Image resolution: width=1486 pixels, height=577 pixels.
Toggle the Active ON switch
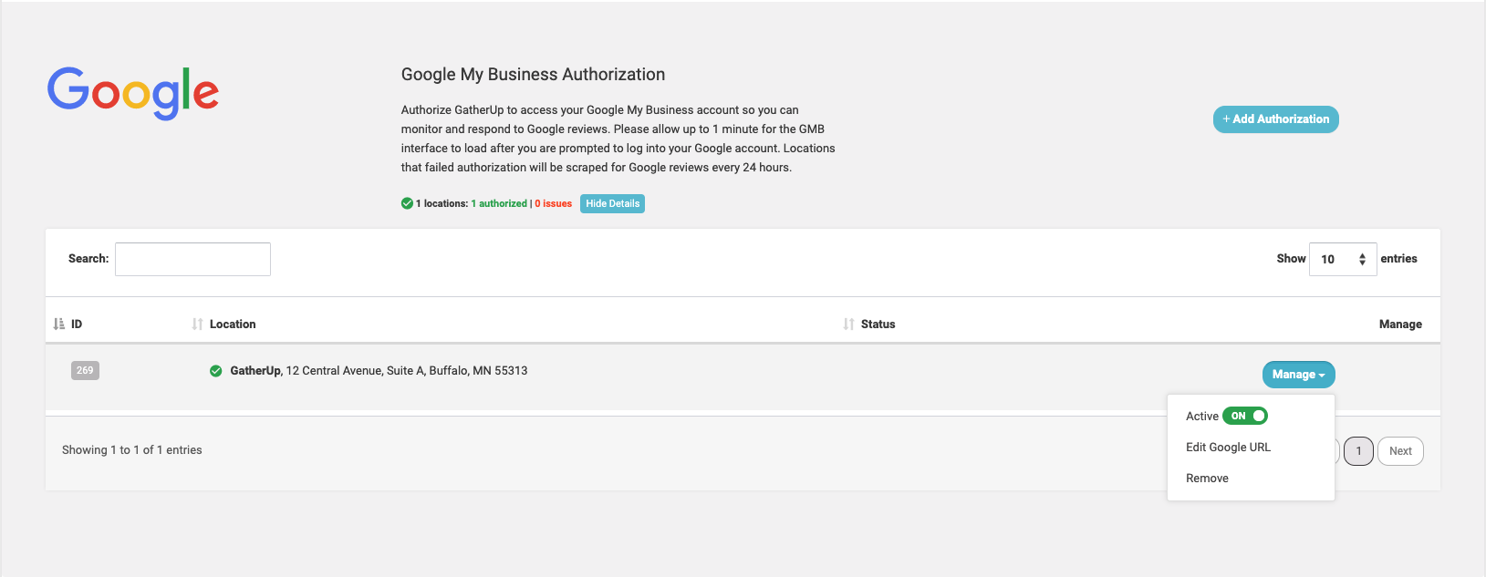pyautogui.click(x=1245, y=416)
